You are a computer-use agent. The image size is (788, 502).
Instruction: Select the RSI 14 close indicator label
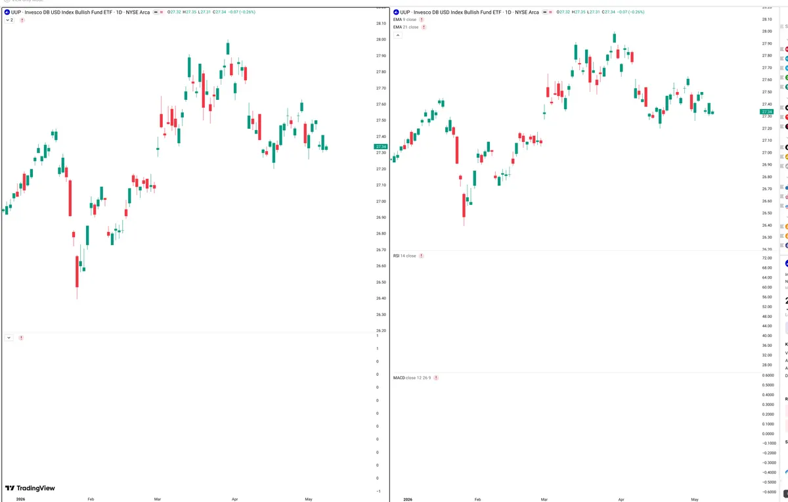(405, 256)
